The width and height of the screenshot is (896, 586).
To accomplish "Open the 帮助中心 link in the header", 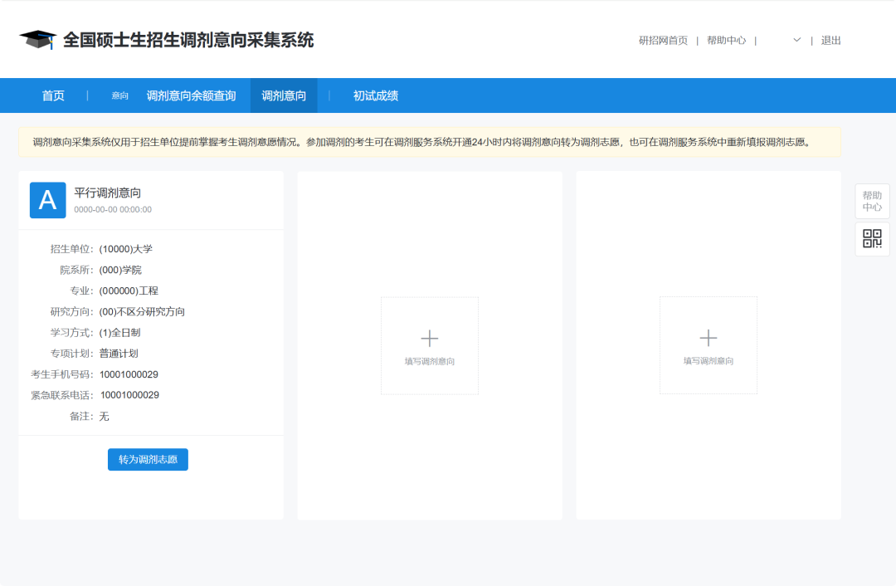I will 726,40.
